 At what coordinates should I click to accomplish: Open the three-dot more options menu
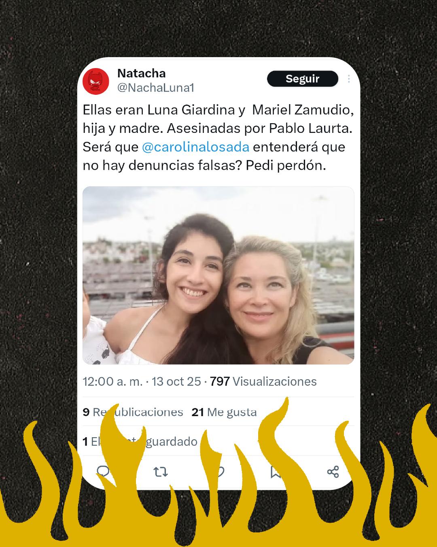coord(349,79)
